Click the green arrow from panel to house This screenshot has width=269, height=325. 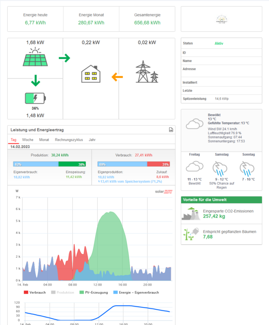coord(65,58)
